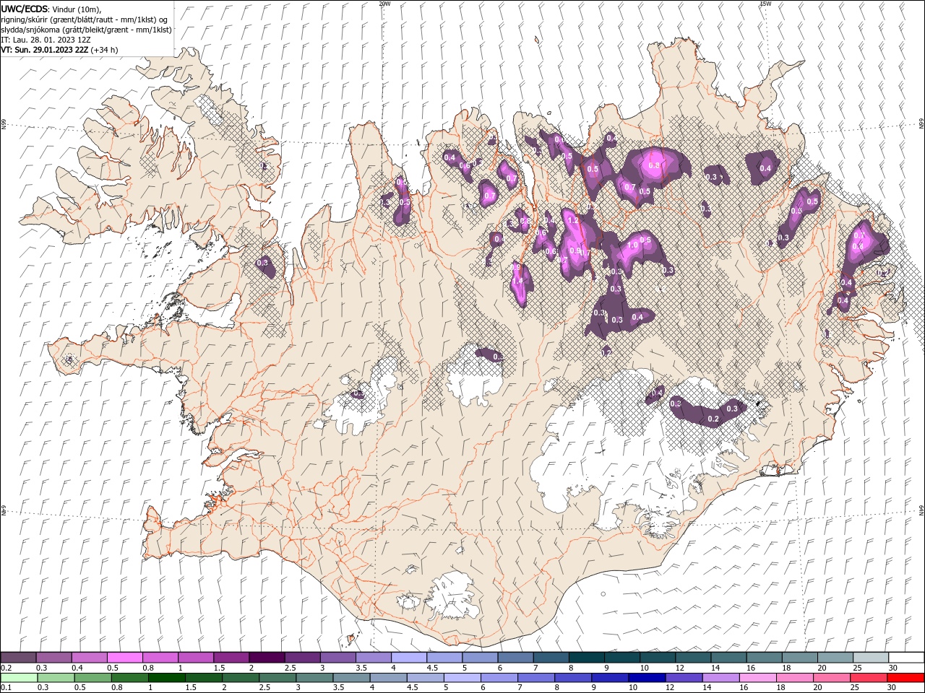Image resolution: width=925 pixels, height=693 pixels.
Task: Click the "12" label in the upper legend row
Action: coord(680,668)
